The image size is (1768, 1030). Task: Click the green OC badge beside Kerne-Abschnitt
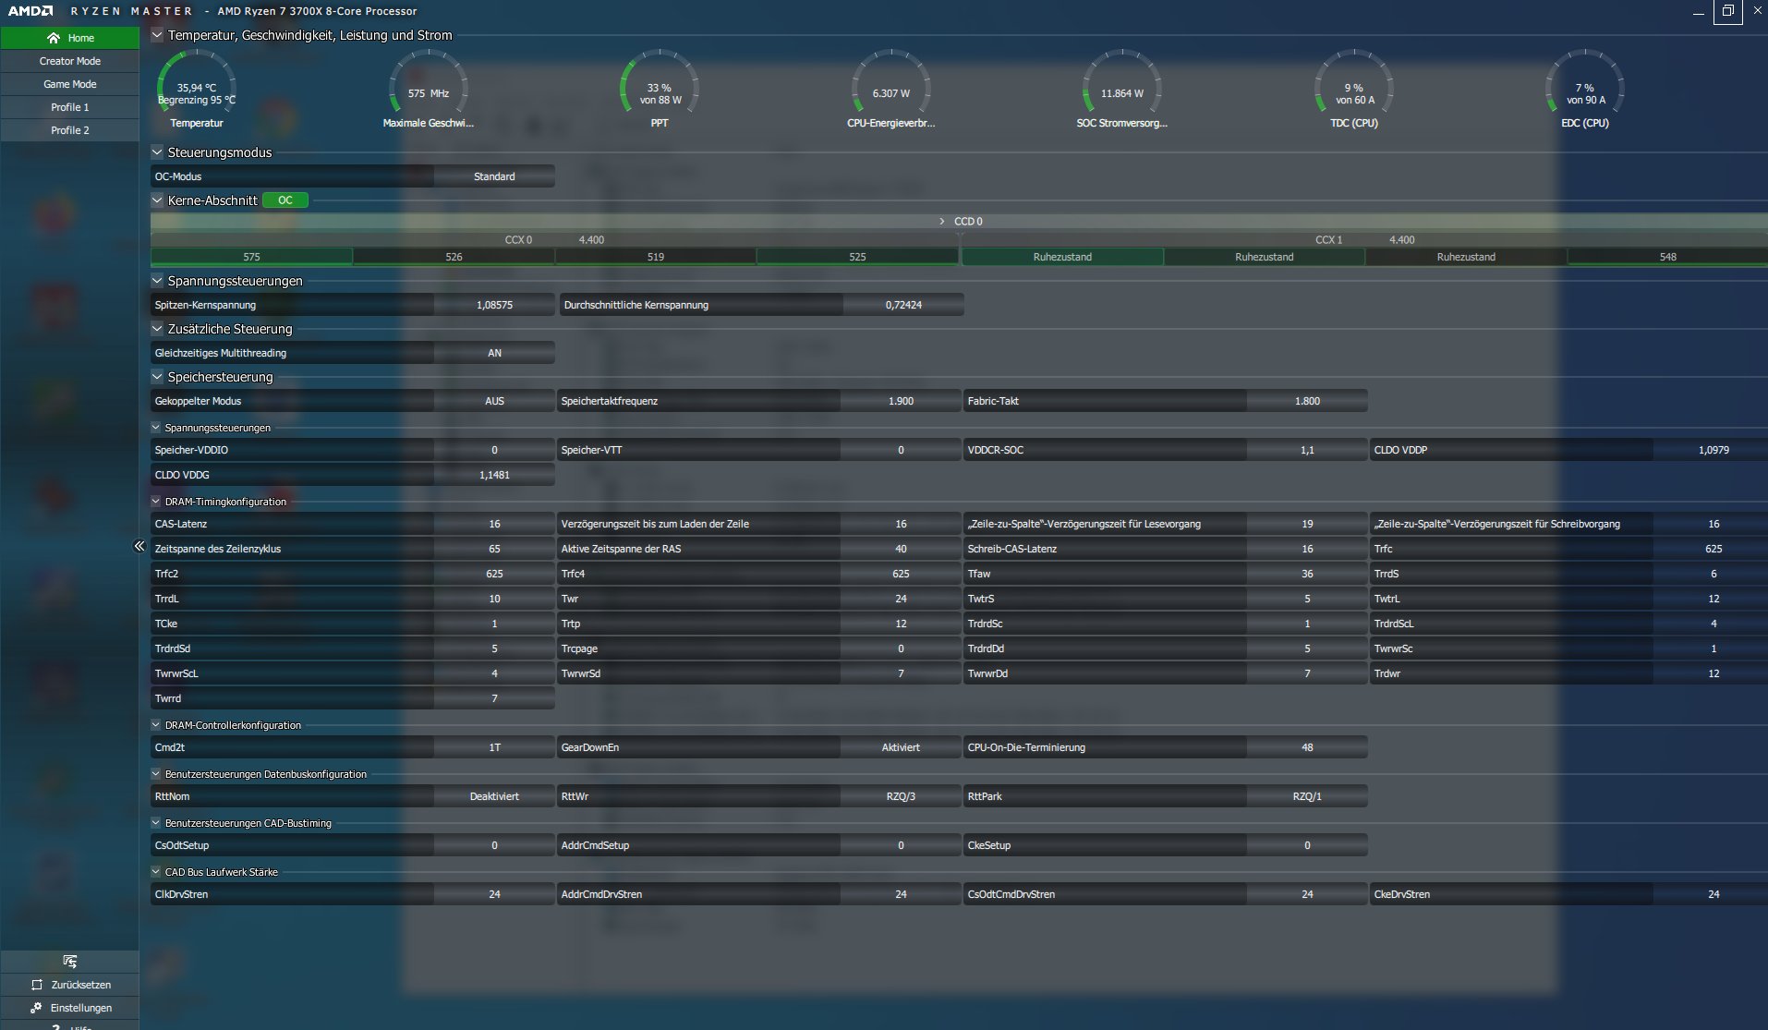285,200
